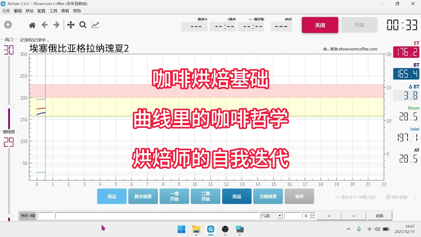Mark the 投豆 charge event
Viewport: 421px width, 237px height.
coord(112,197)
